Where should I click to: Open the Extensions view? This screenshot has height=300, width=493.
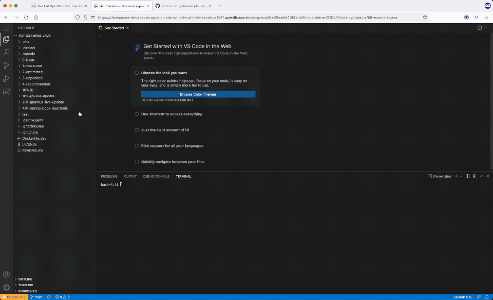coord(6,92)
